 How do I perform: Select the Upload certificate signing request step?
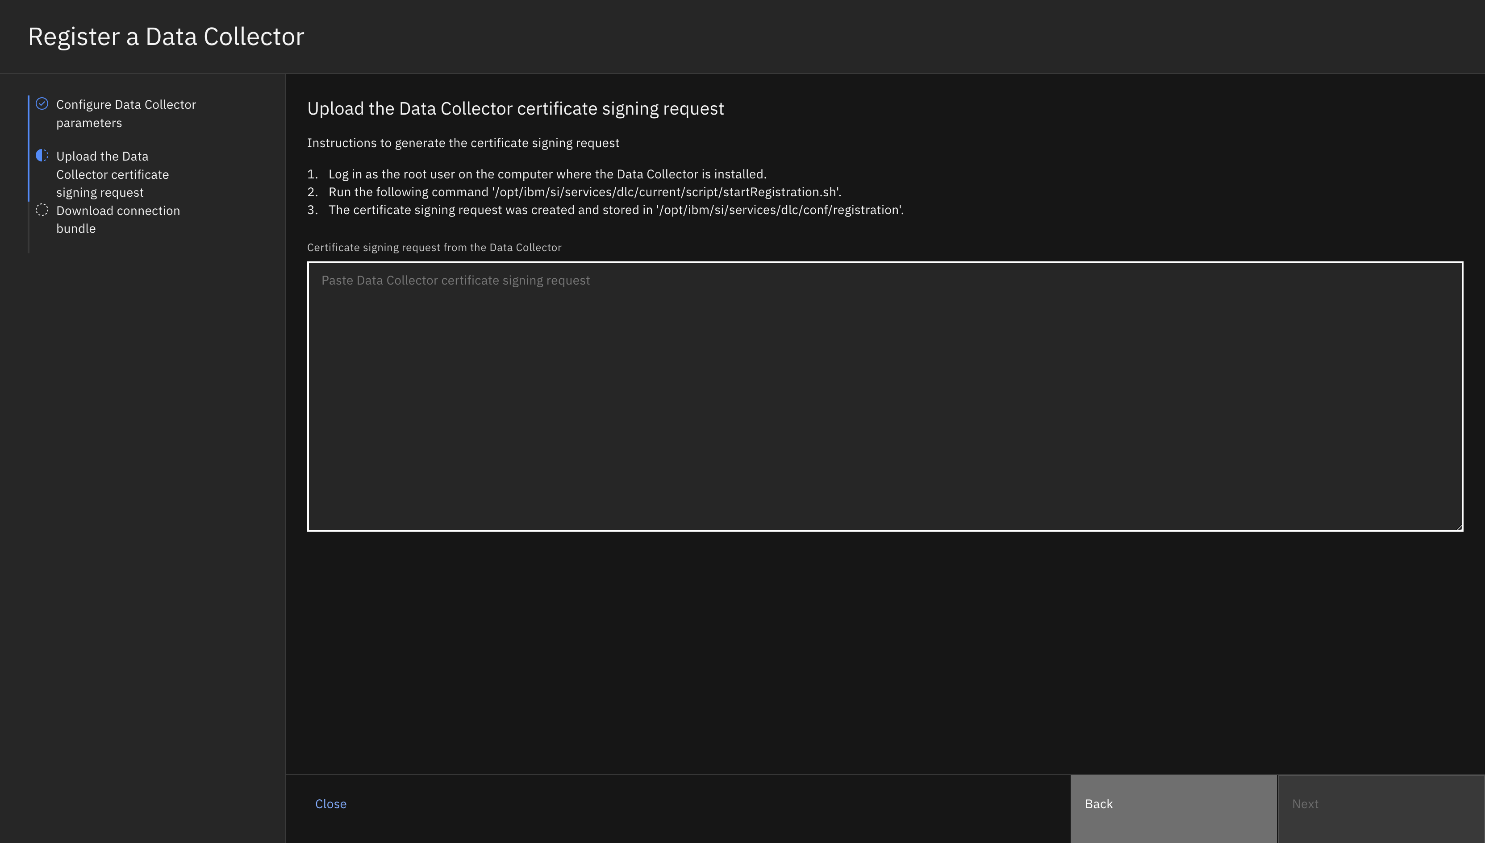pyautogui.click(x=113, y=174)
